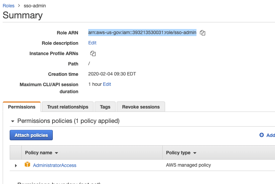Click the creation time 2020-02-04 09:30 EDT
The image size is (275, 184).
(x=112, y=74)
